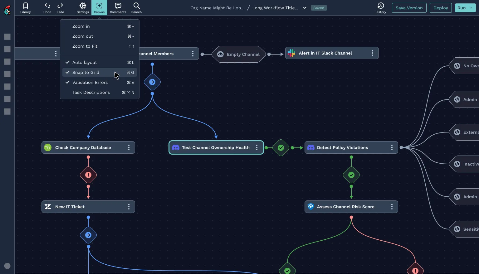This screenshot has height=274, width=479.
Task: Open options menu on Check Company Database node
Action: coord(129,147)
